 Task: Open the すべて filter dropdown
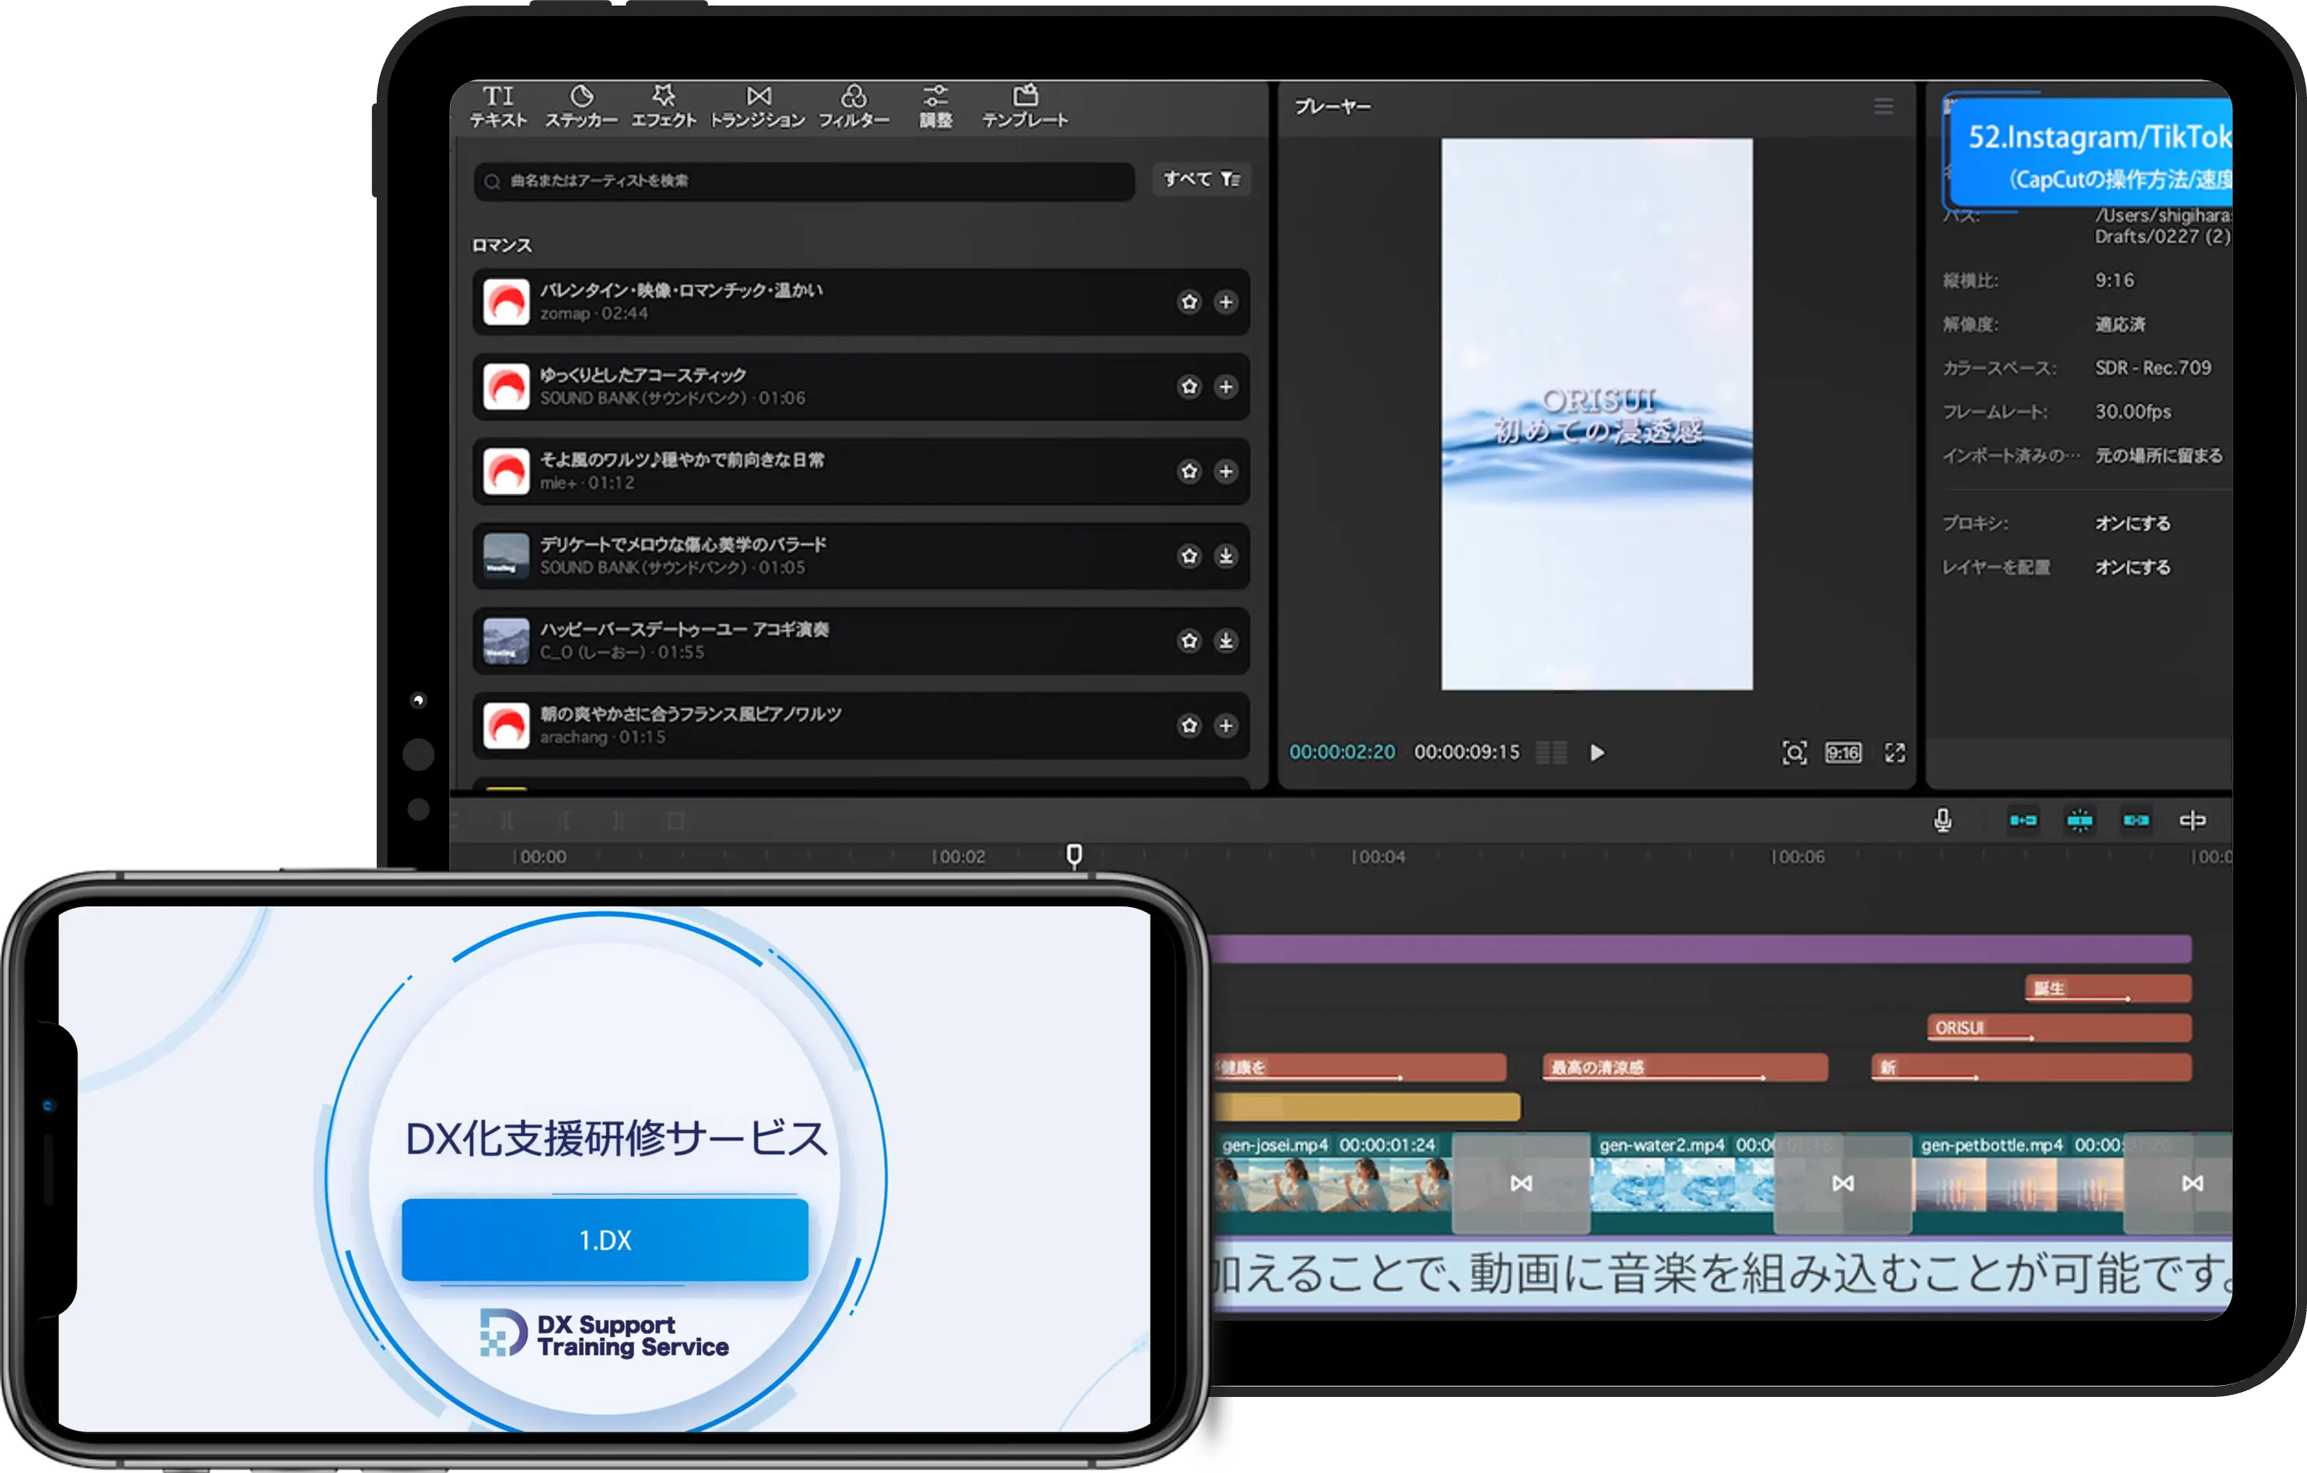click(x=1201, y=180)
